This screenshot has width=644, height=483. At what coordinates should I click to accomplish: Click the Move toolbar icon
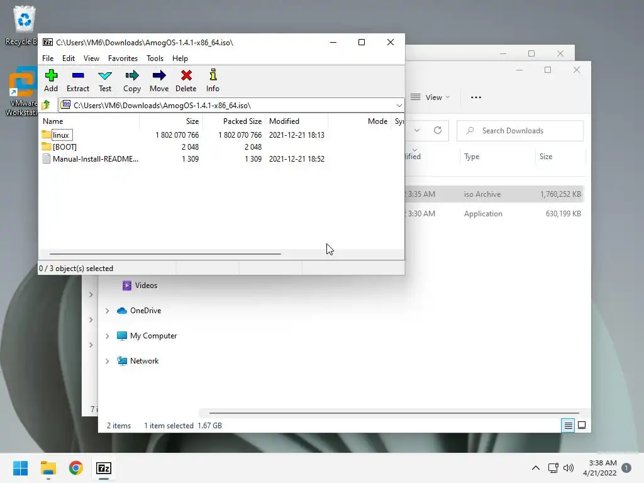(159, 75)
